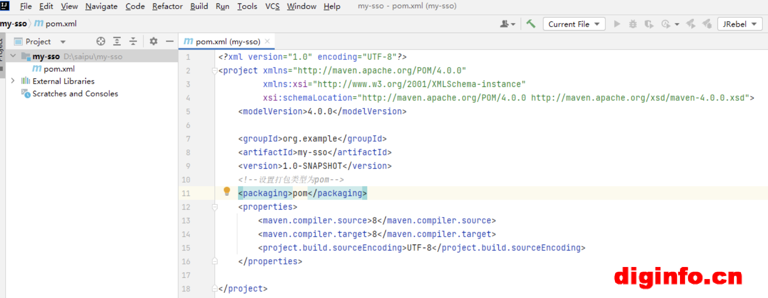
Task: Click the Expand All icon in Project panel
Action: 117,41
